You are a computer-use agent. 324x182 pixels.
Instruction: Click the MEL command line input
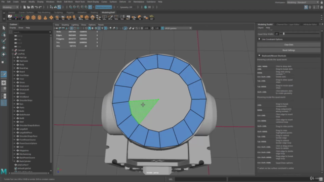[200, 179]
